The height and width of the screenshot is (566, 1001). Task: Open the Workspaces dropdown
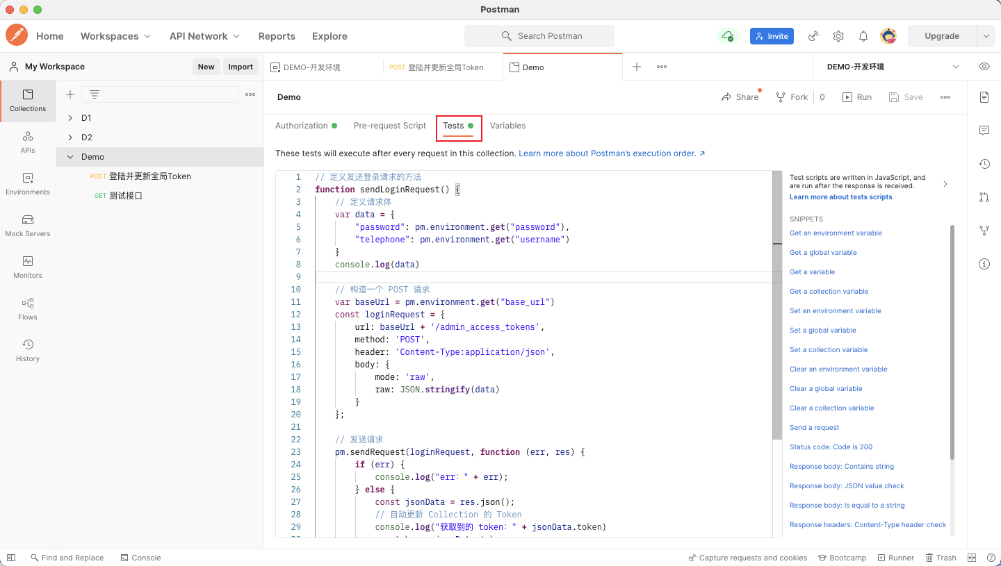click(115, 36)
